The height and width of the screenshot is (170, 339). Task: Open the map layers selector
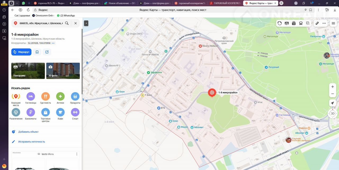pyautogui.click(x=308, y=23)
